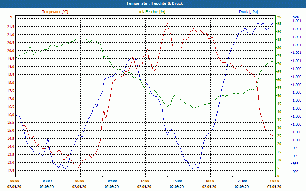Click the green '50' humidity axis tick
The image size is (306, 191).
click(279, 96)
